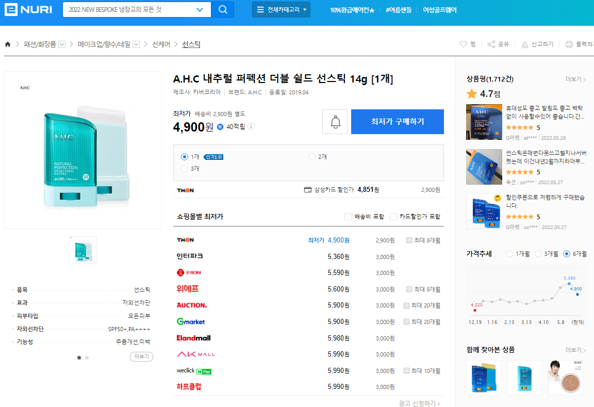Image resolution: width=594 pixels, height=407 pixels.
Task: Select the 2개 option
Action: (x=312, y=157)
